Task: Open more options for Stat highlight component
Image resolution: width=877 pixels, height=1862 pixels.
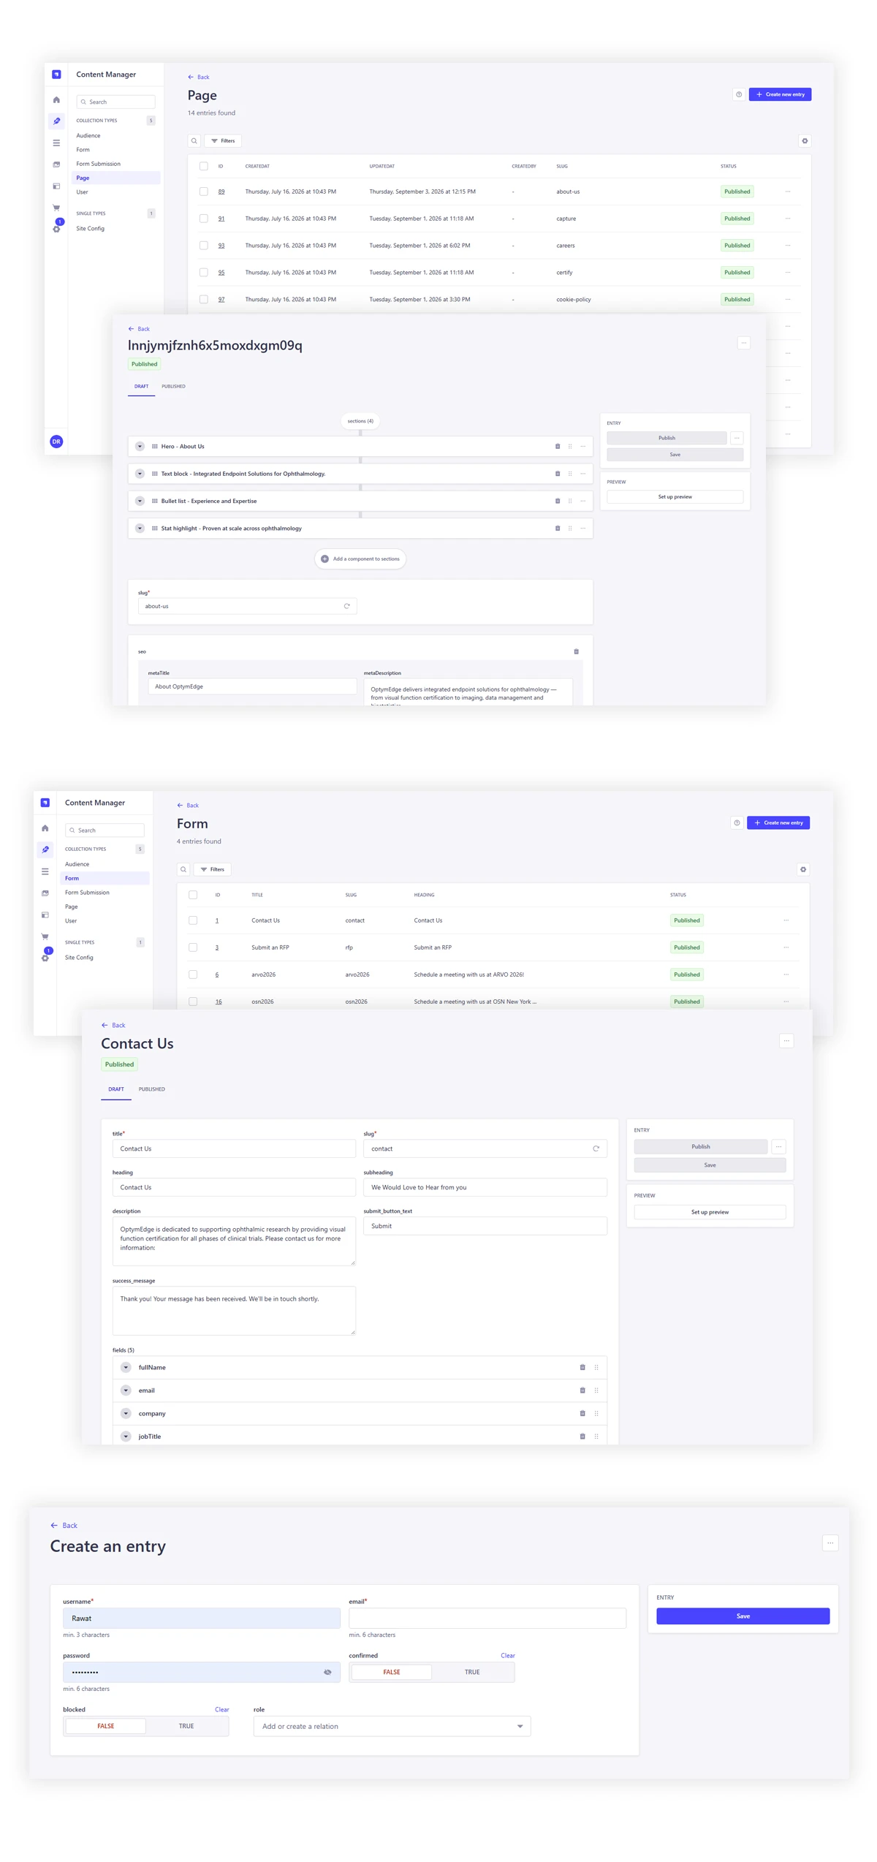Action: pyautogui.click(x=583, y=529)
